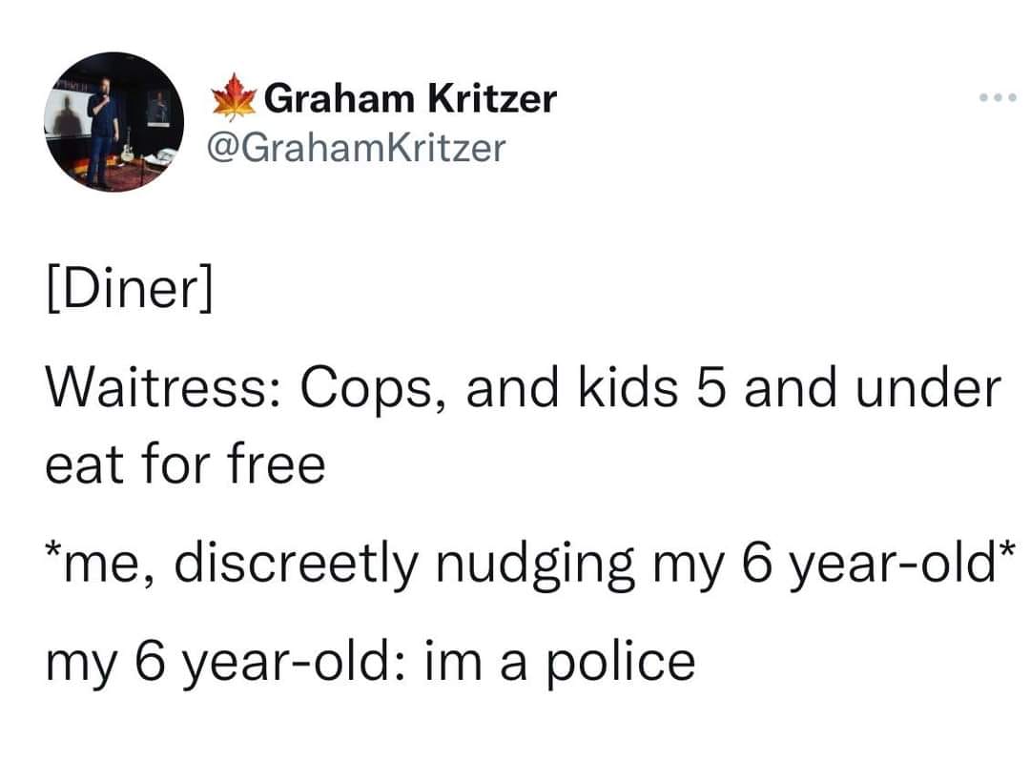Click "my 6 year-old:" at the last line's start
Screen dimensions: 1030x760
pyautogui.click(x=227, y=664)
